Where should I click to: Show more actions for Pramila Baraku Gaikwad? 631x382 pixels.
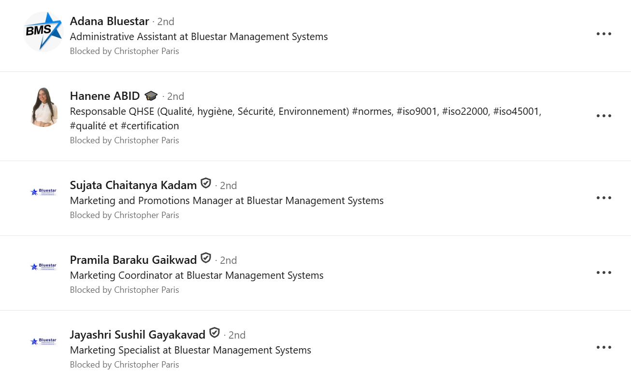[x=604, y=273]
